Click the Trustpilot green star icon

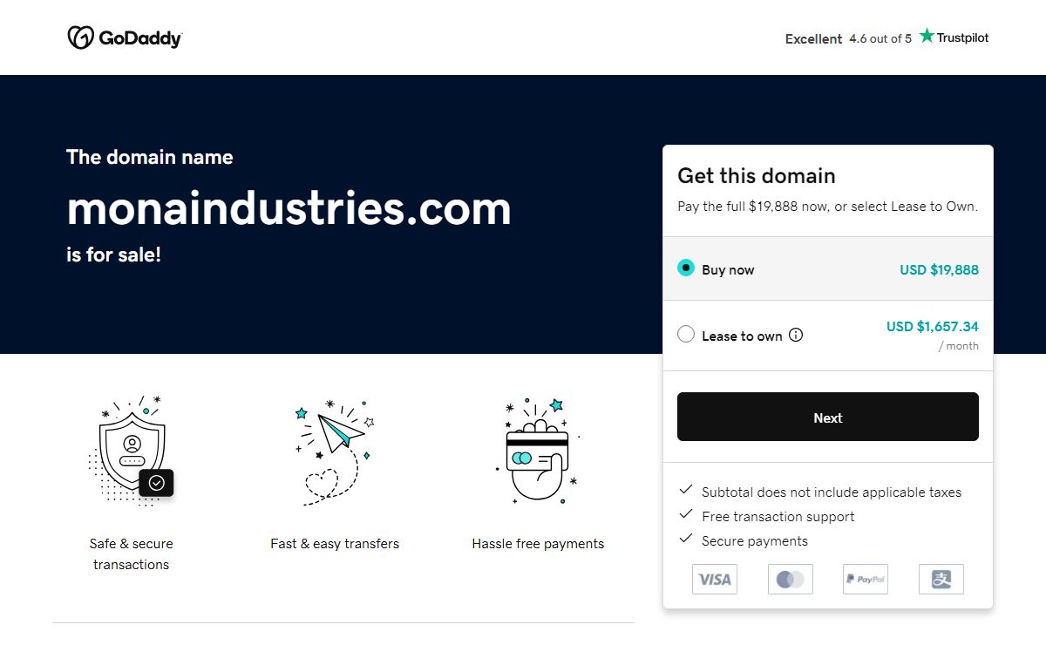pyautogui.click(x=927, y=36)
